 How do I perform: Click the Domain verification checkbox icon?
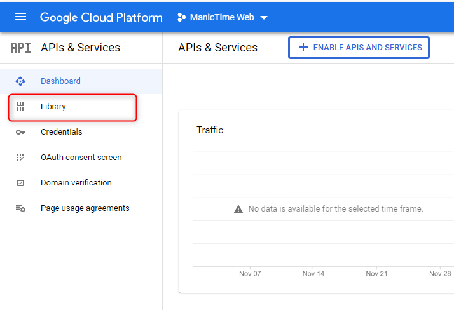(x=20, y=183)
